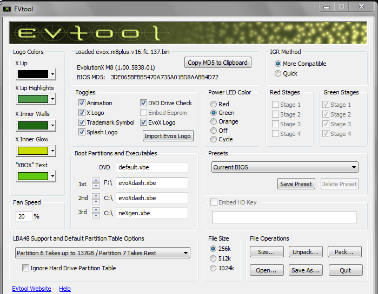378x294 pixels.
Task: Click the Open... button
Action: click(267, 270)
